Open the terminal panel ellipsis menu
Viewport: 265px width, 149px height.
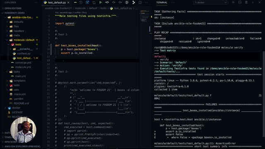173,2
